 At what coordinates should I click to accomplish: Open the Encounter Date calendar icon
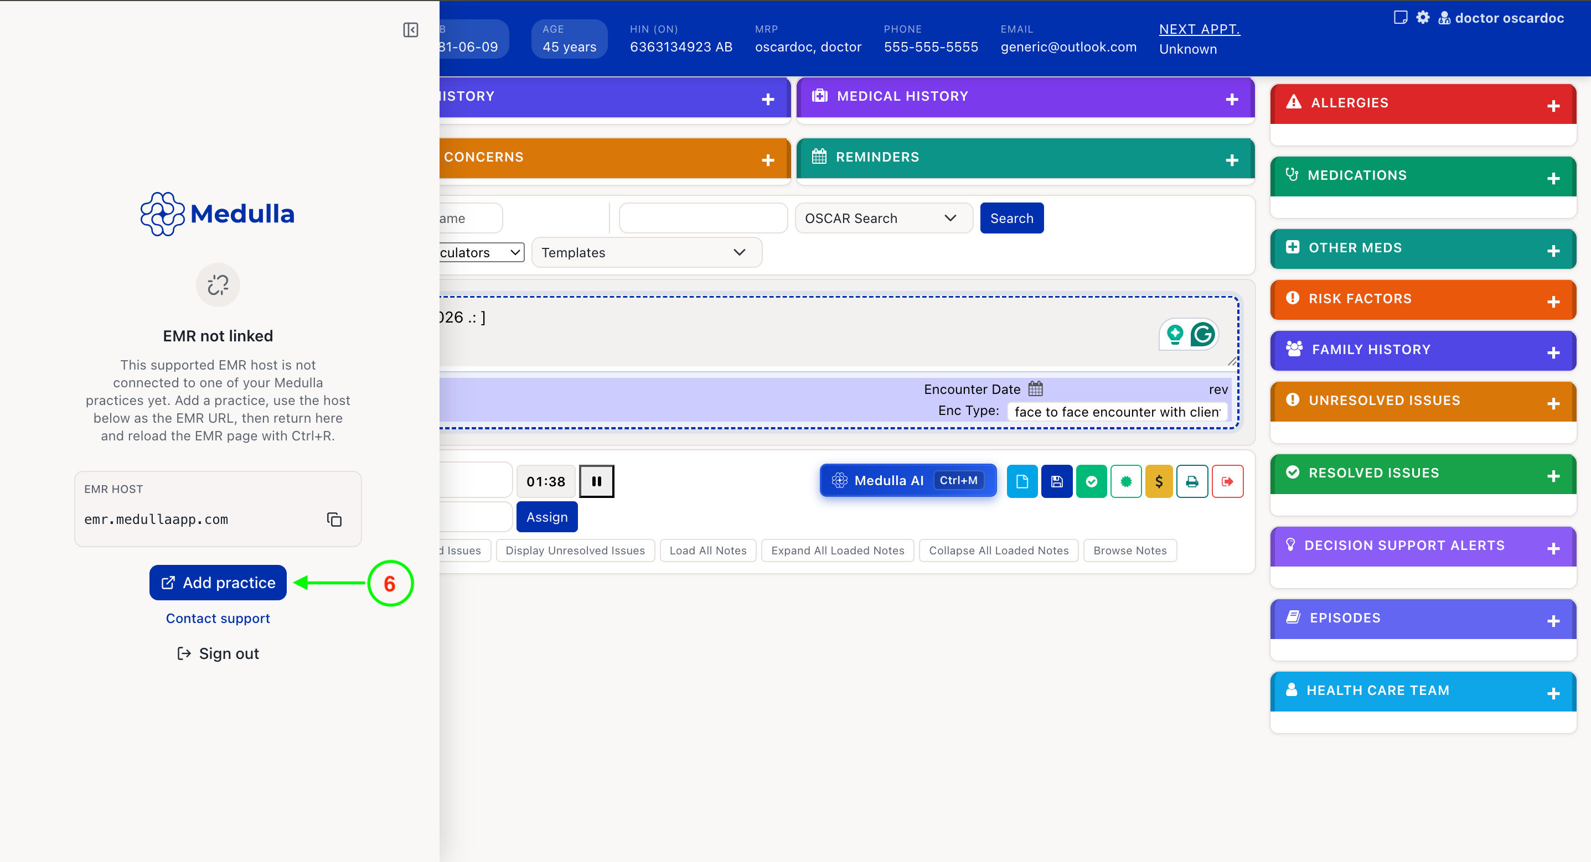(x=1036, y=388)
